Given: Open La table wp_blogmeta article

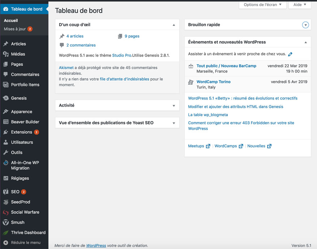Looking at the screenshot, I should (208, 115).
